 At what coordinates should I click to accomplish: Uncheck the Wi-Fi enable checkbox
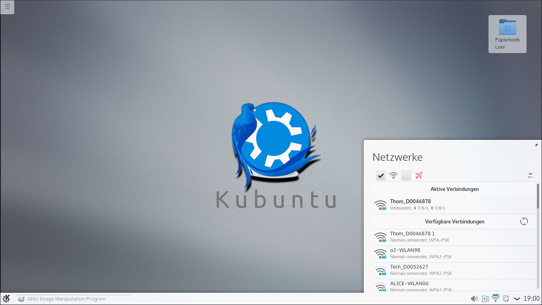381,175
